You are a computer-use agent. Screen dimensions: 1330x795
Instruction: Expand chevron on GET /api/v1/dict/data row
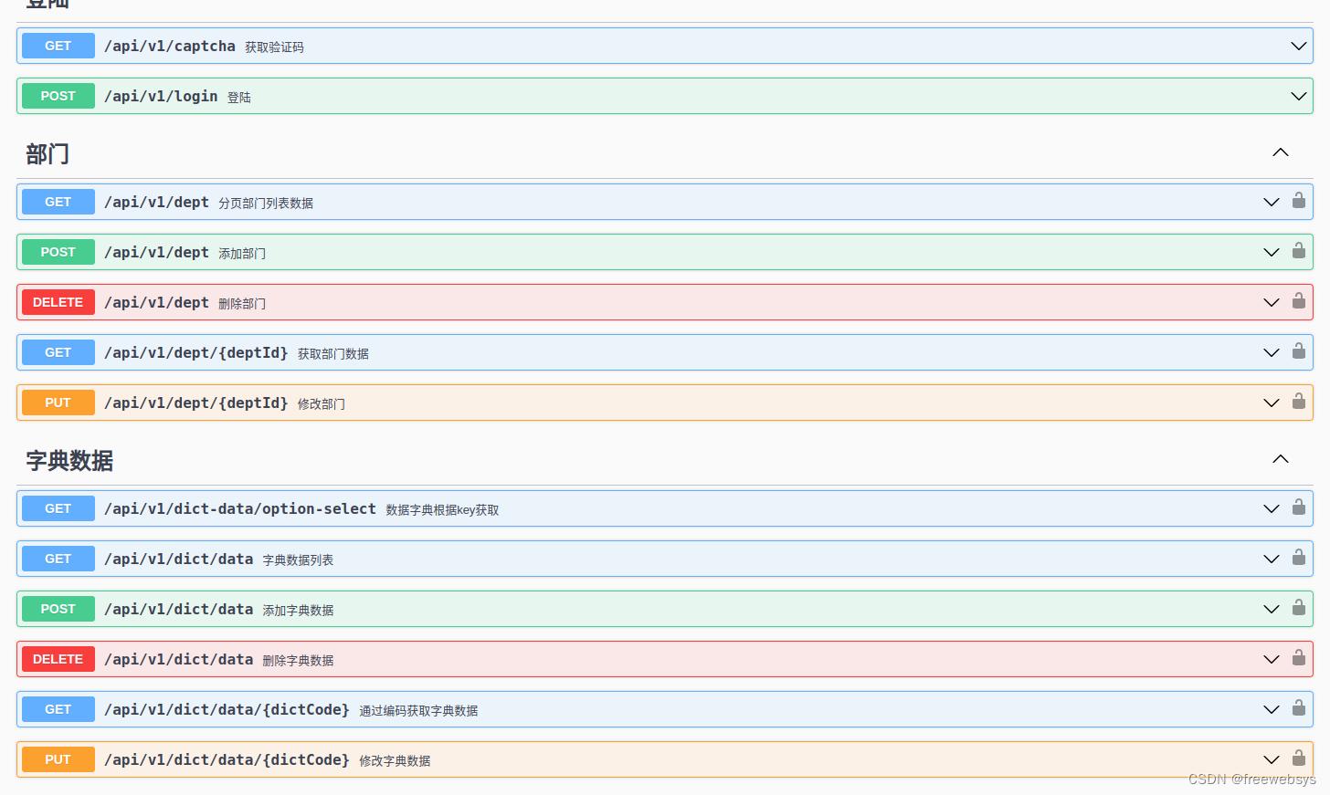click(x=1271, y=559)
